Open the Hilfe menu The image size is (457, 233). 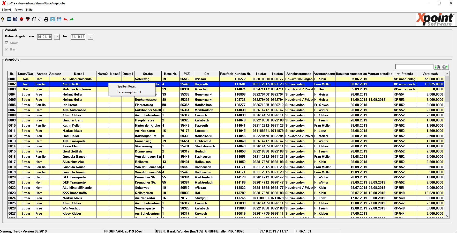pos(29,10)
